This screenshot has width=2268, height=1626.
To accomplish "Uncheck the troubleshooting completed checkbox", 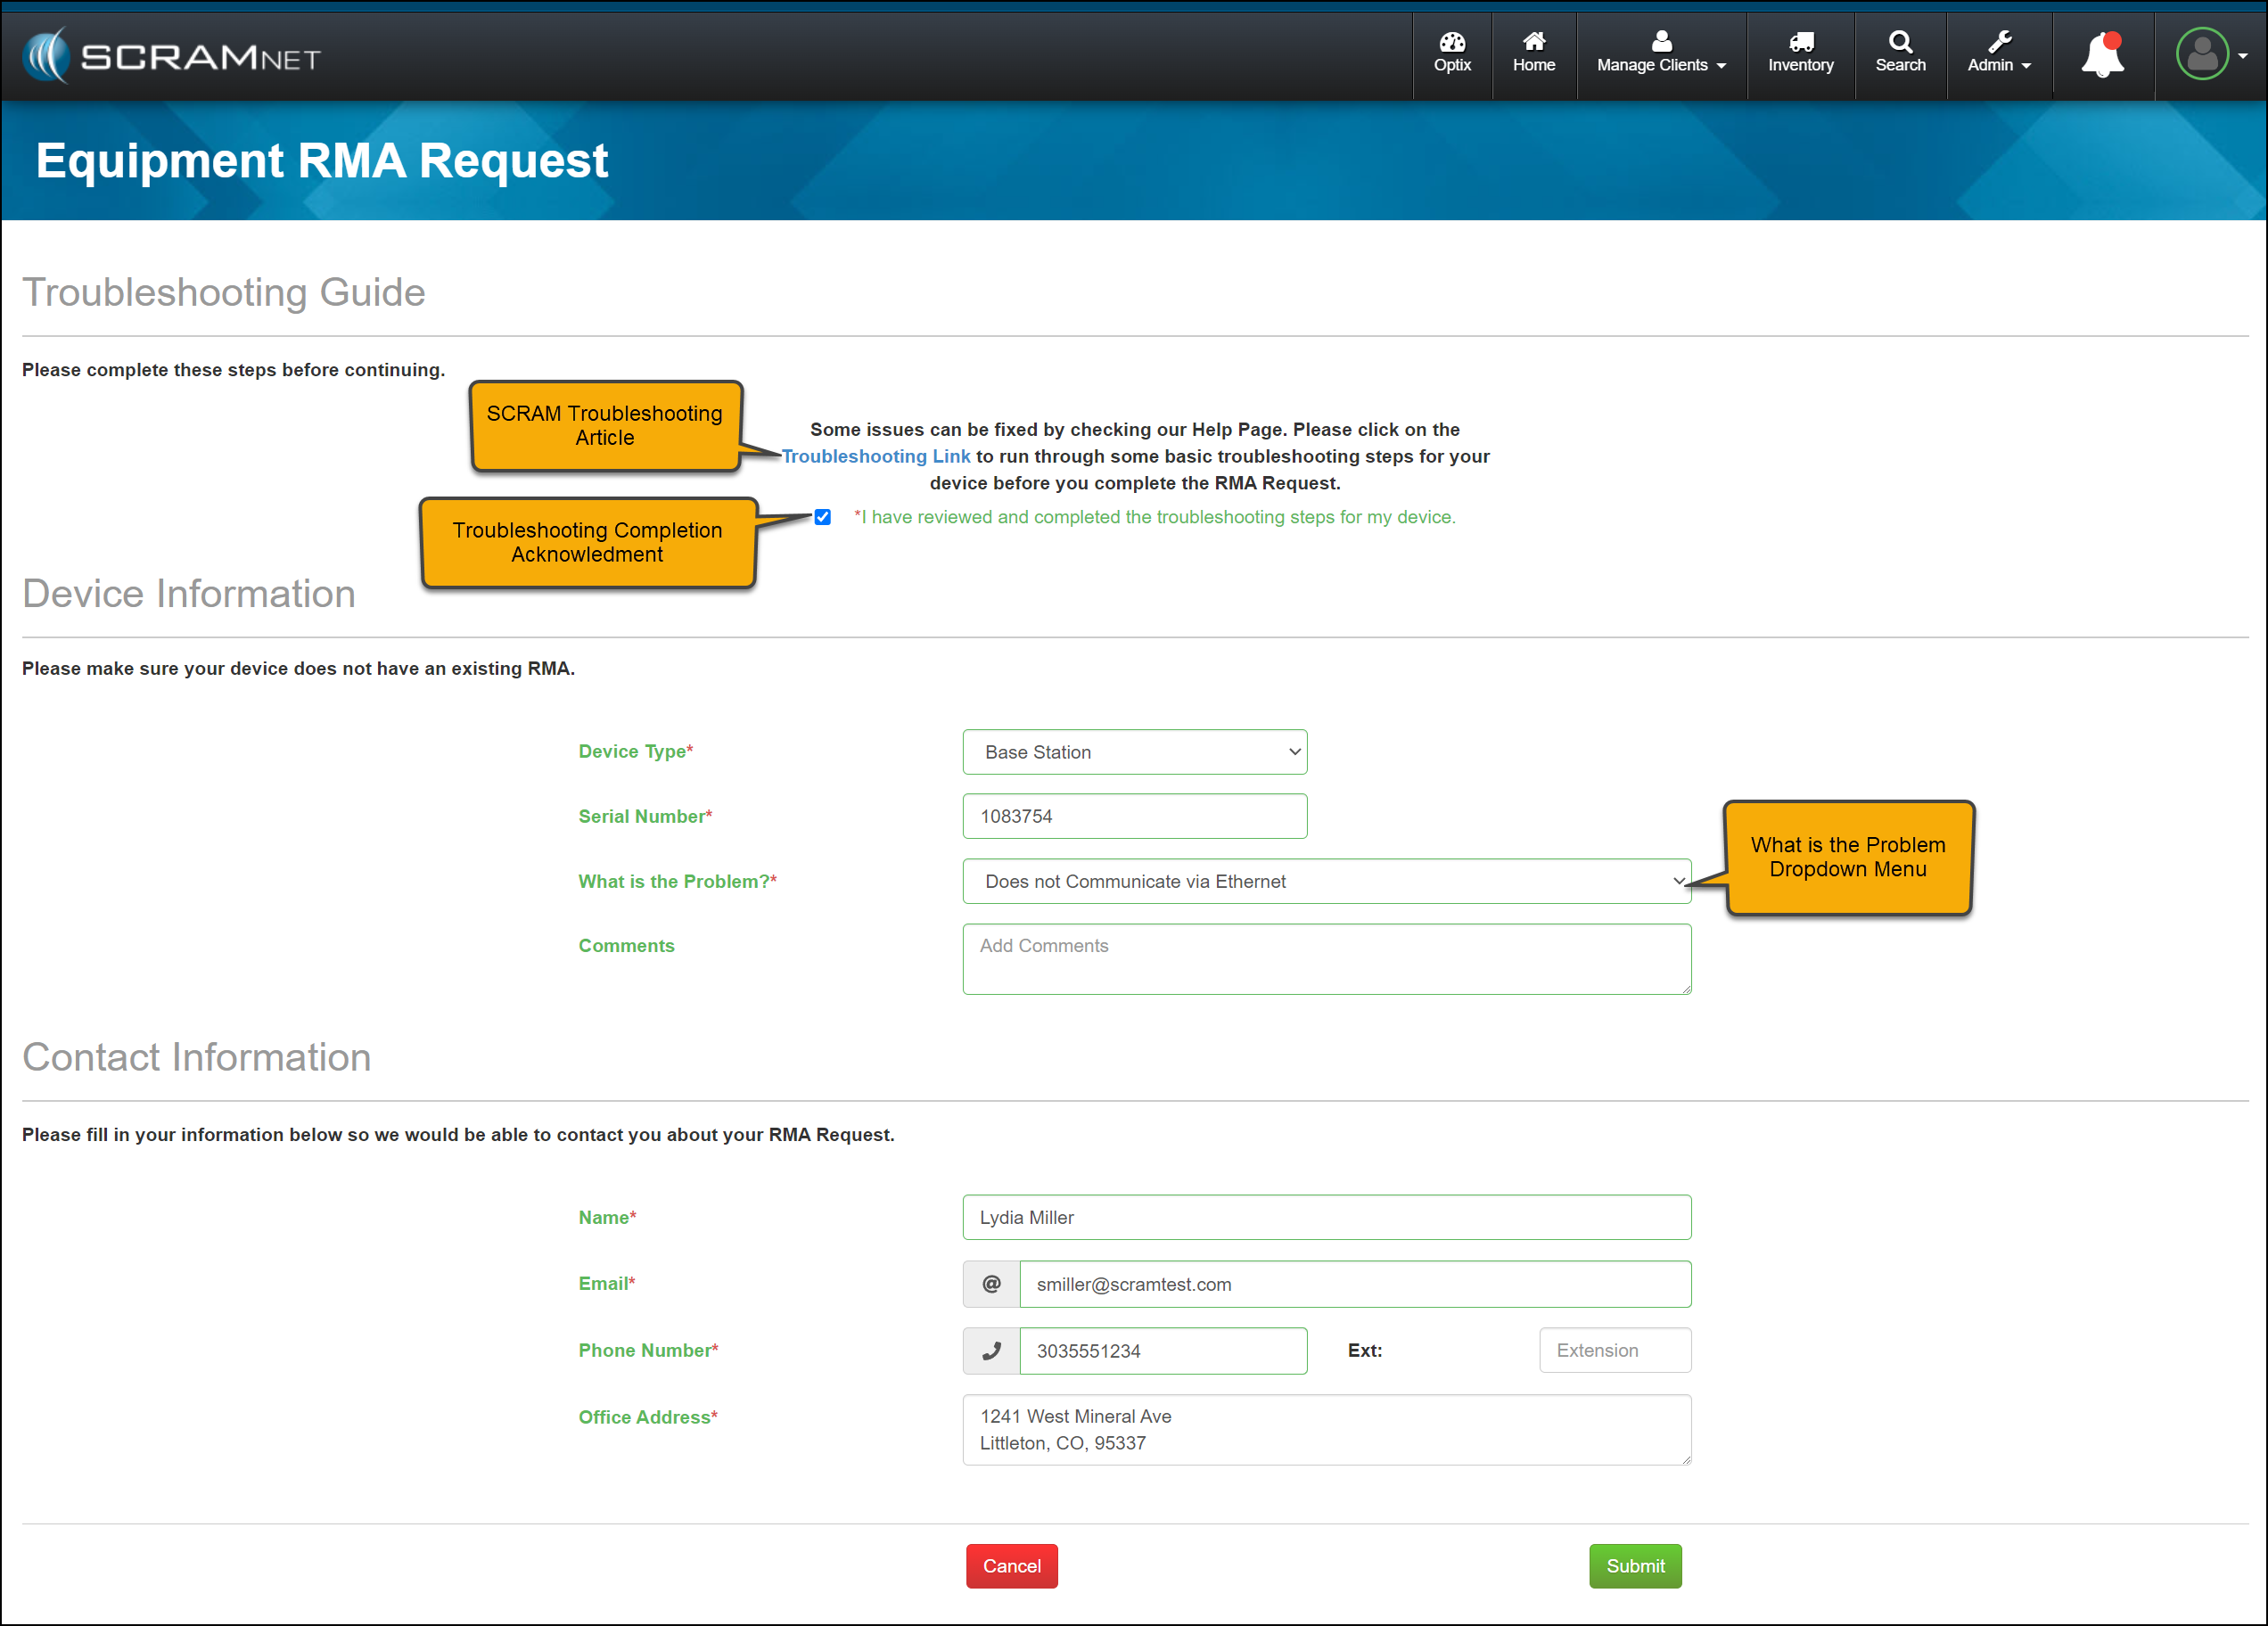I will point(822,517).
